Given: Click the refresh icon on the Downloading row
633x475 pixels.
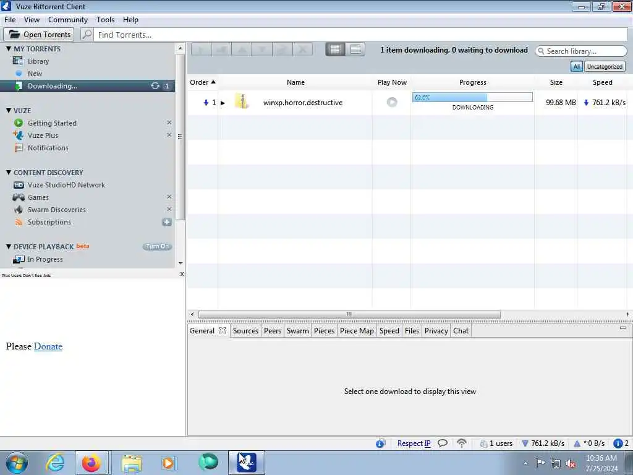Looking at the screenshot, I should (x=155, y=85).
